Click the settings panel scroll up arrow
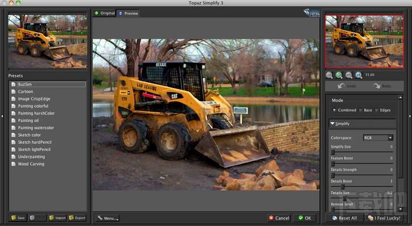Image resolution: width=412 pixels, height=226 pixels. (400, 98)
